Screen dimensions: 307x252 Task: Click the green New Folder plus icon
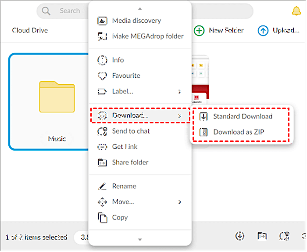pyautogui.click(x=199, y=31)
